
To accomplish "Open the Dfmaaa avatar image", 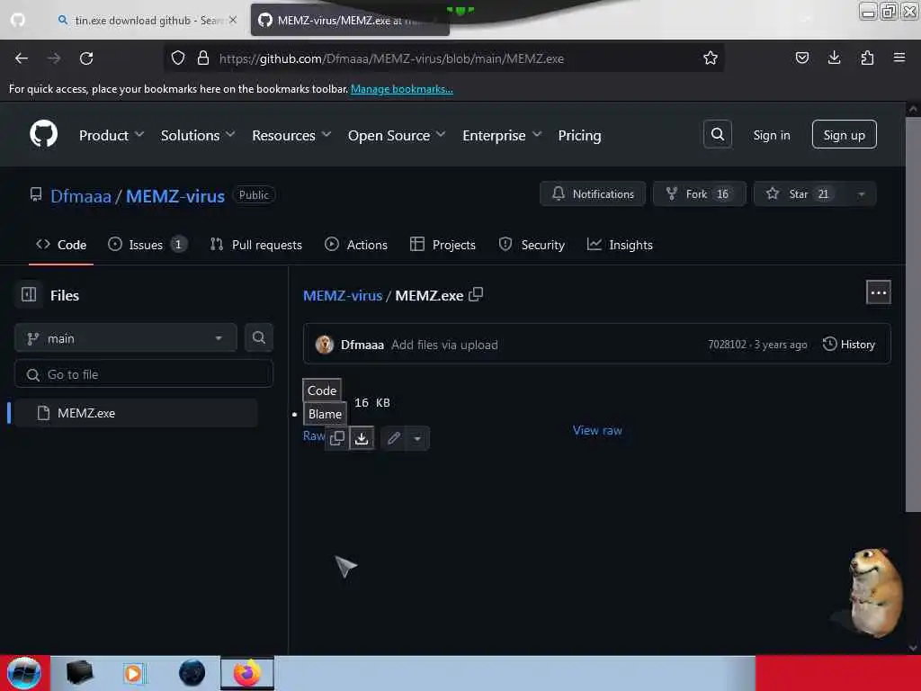I will pyautogui.click(x=324, y=345).
